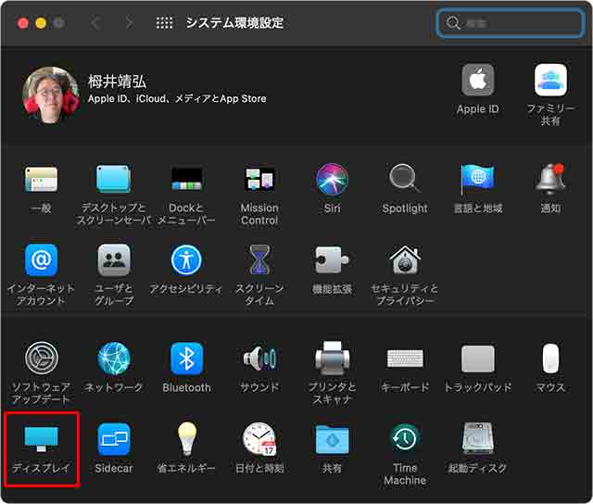Click the account name 栂井靖弘

(x=117, y=82)
